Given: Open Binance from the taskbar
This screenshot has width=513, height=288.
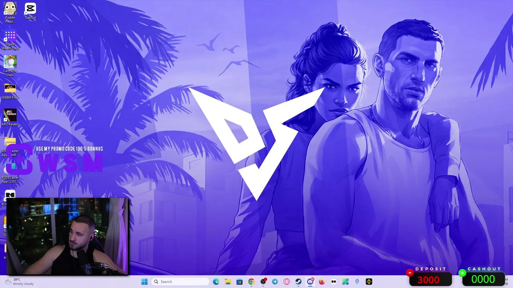Looking at the screenshot, I should [x=369, y=282].
